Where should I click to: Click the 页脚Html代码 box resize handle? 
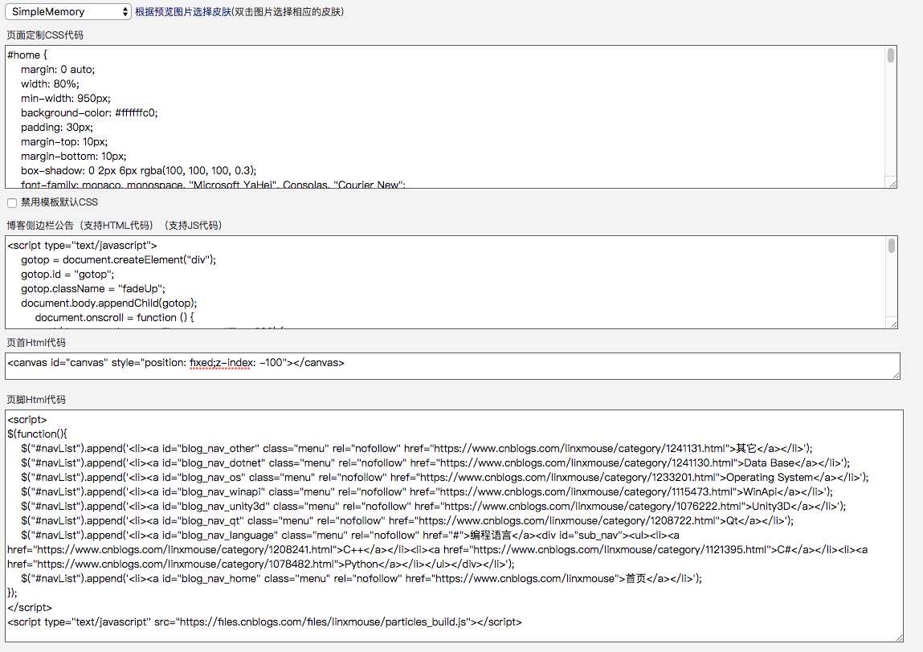point(898,637)
